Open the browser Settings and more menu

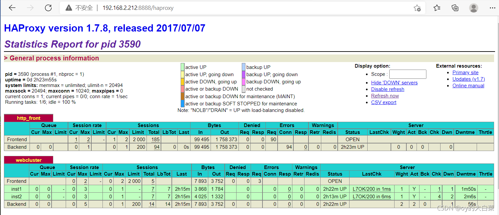[x=492, y=8]
